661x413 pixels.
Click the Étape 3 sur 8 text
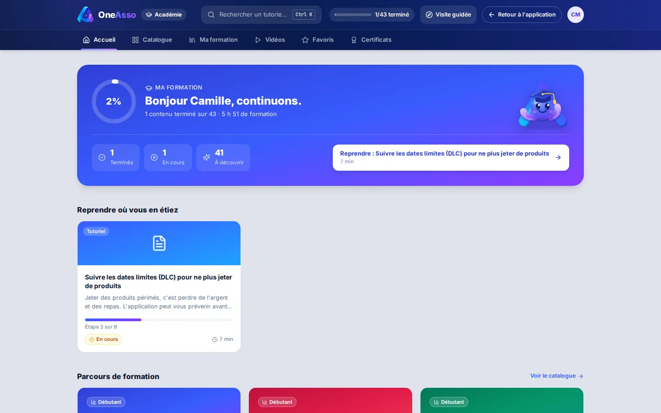[x=101, y=327]
